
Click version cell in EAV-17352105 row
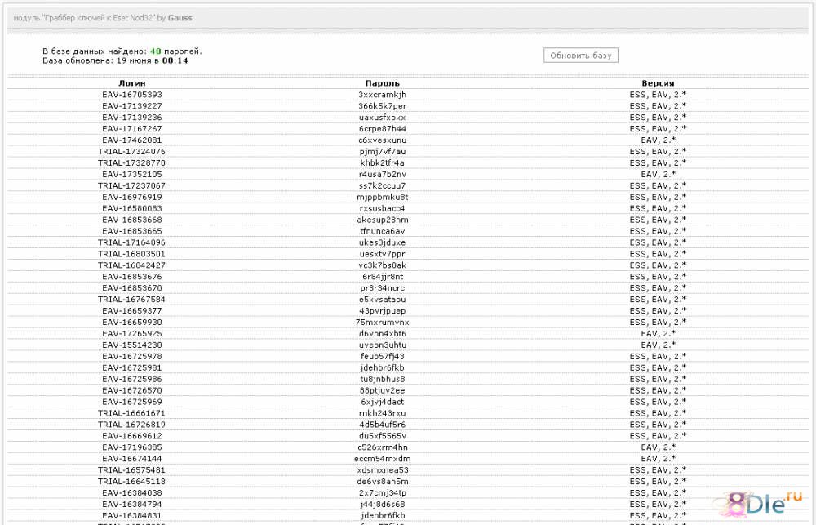[659, 175]
